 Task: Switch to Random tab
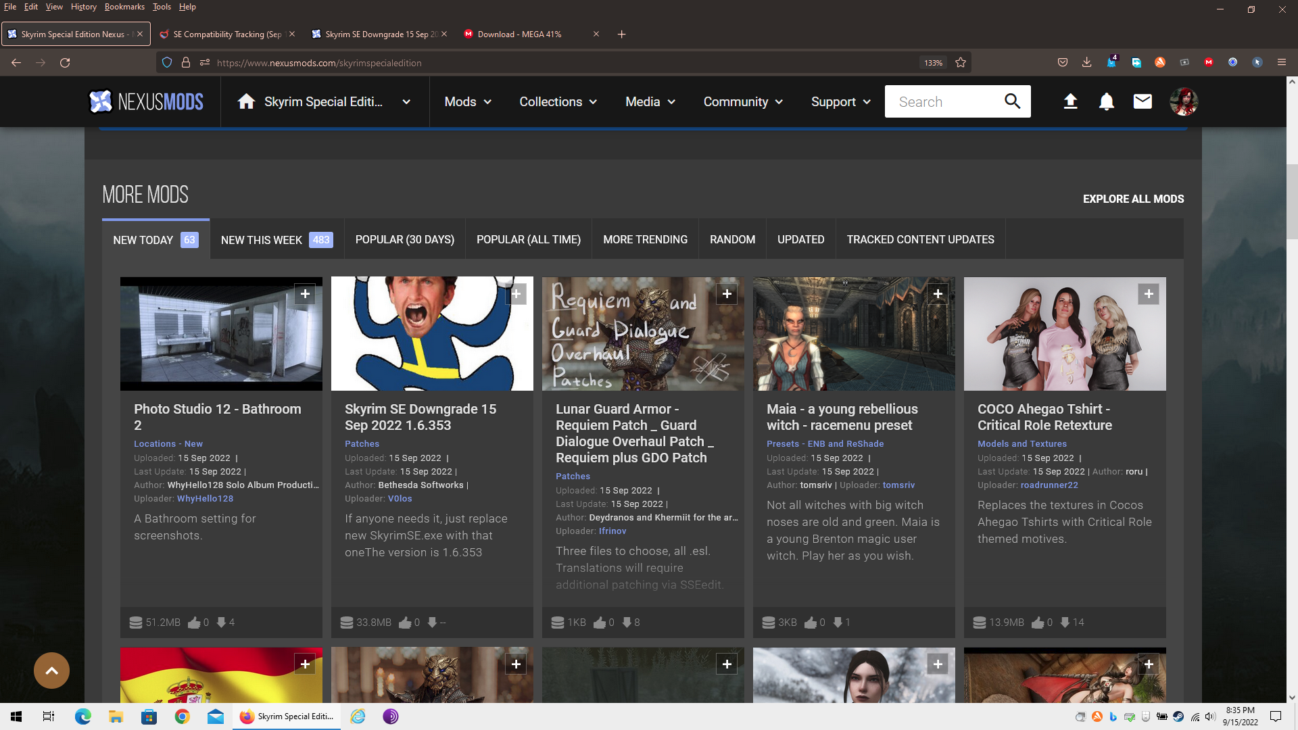click(x=733, y=240)
